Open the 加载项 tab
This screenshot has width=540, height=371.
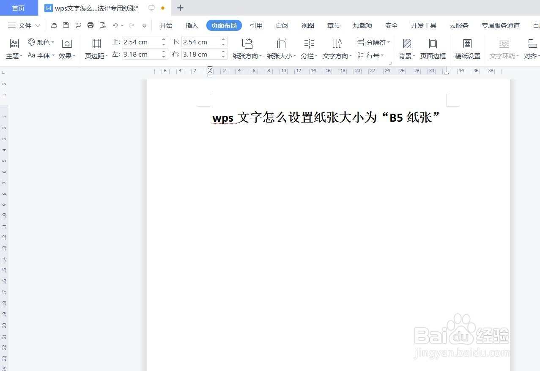pyautogui.click(x=363, y=25)
